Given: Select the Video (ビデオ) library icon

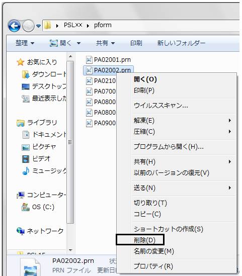Looking at the screenshot, I should coord(26,159).
